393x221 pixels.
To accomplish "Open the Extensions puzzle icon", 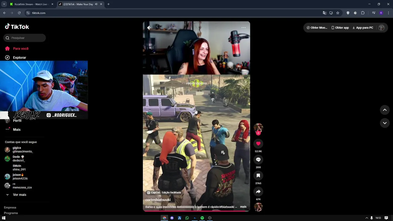I will click(x=363, y=13).
